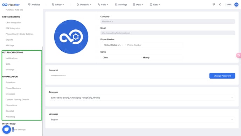The height and width of the screenshot is (136, 241).
Task: Open CRM Integration settings
Action: tap(13, 22)
